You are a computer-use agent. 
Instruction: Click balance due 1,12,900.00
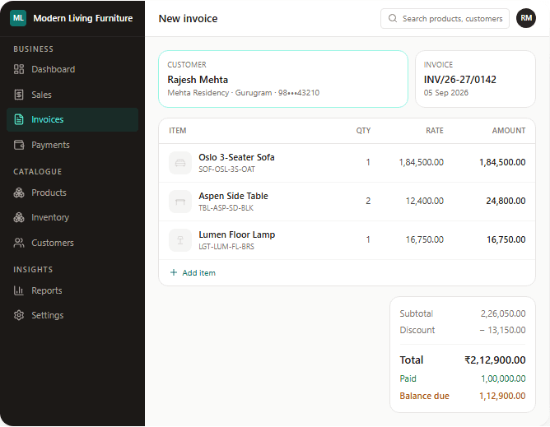[502, 396]
